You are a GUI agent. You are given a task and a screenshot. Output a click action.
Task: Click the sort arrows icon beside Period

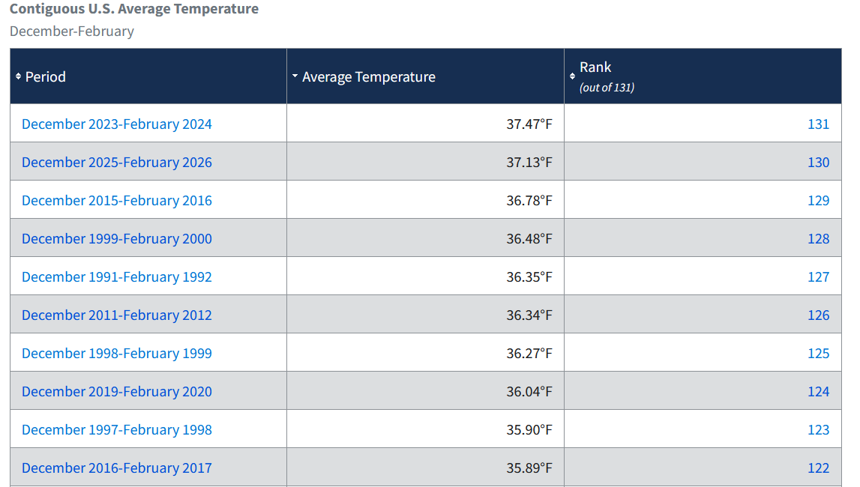19,76
